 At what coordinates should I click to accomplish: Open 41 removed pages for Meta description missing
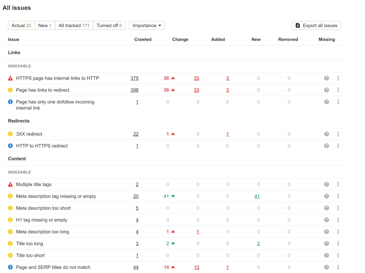click(x=257, y=197)
